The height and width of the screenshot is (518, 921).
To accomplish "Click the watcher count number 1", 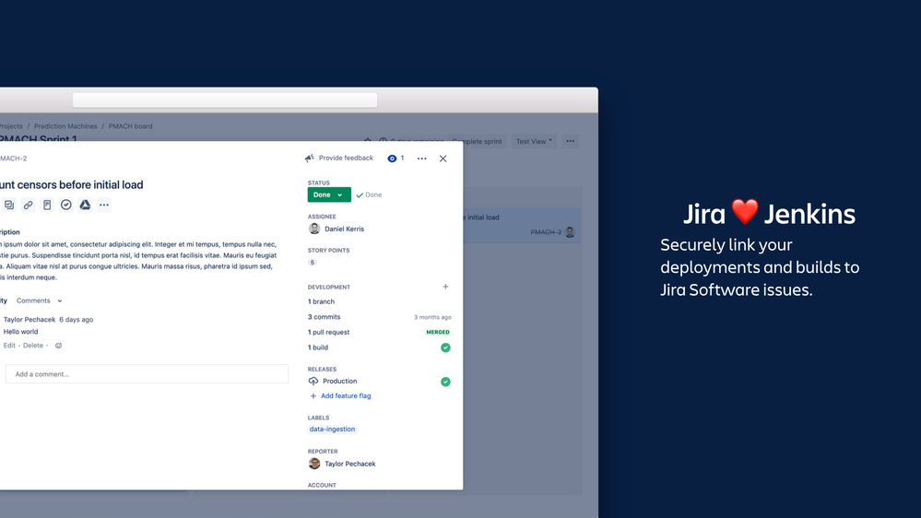I will pos(402,158).
